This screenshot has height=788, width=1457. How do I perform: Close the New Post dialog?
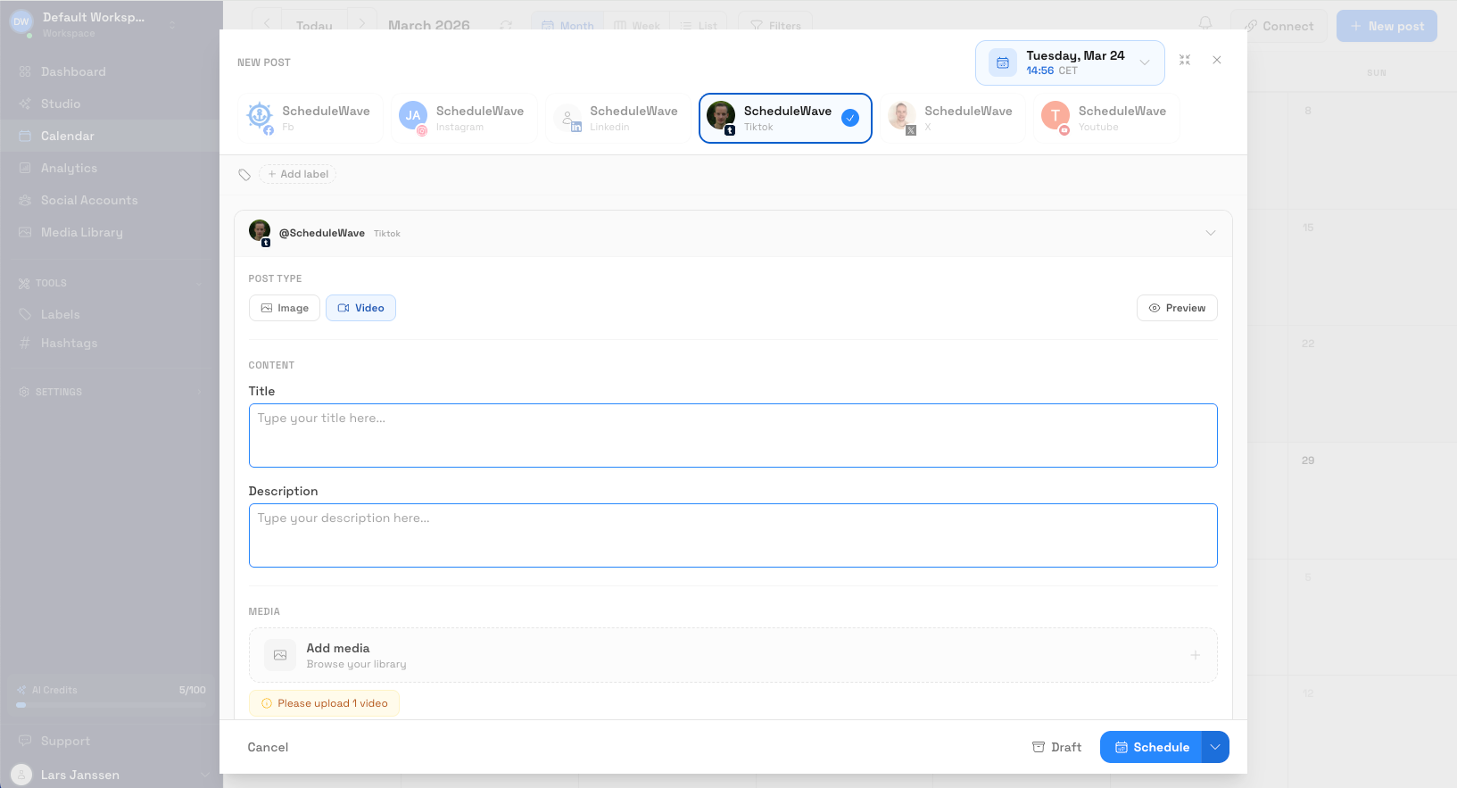[x=1217, y=60]
